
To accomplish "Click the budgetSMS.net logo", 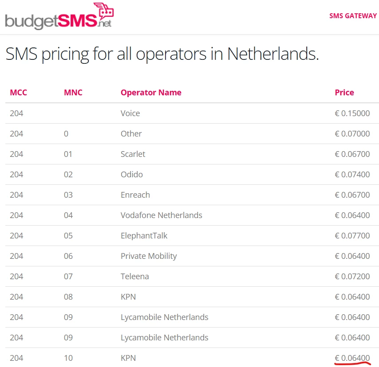I will point(59,16).
